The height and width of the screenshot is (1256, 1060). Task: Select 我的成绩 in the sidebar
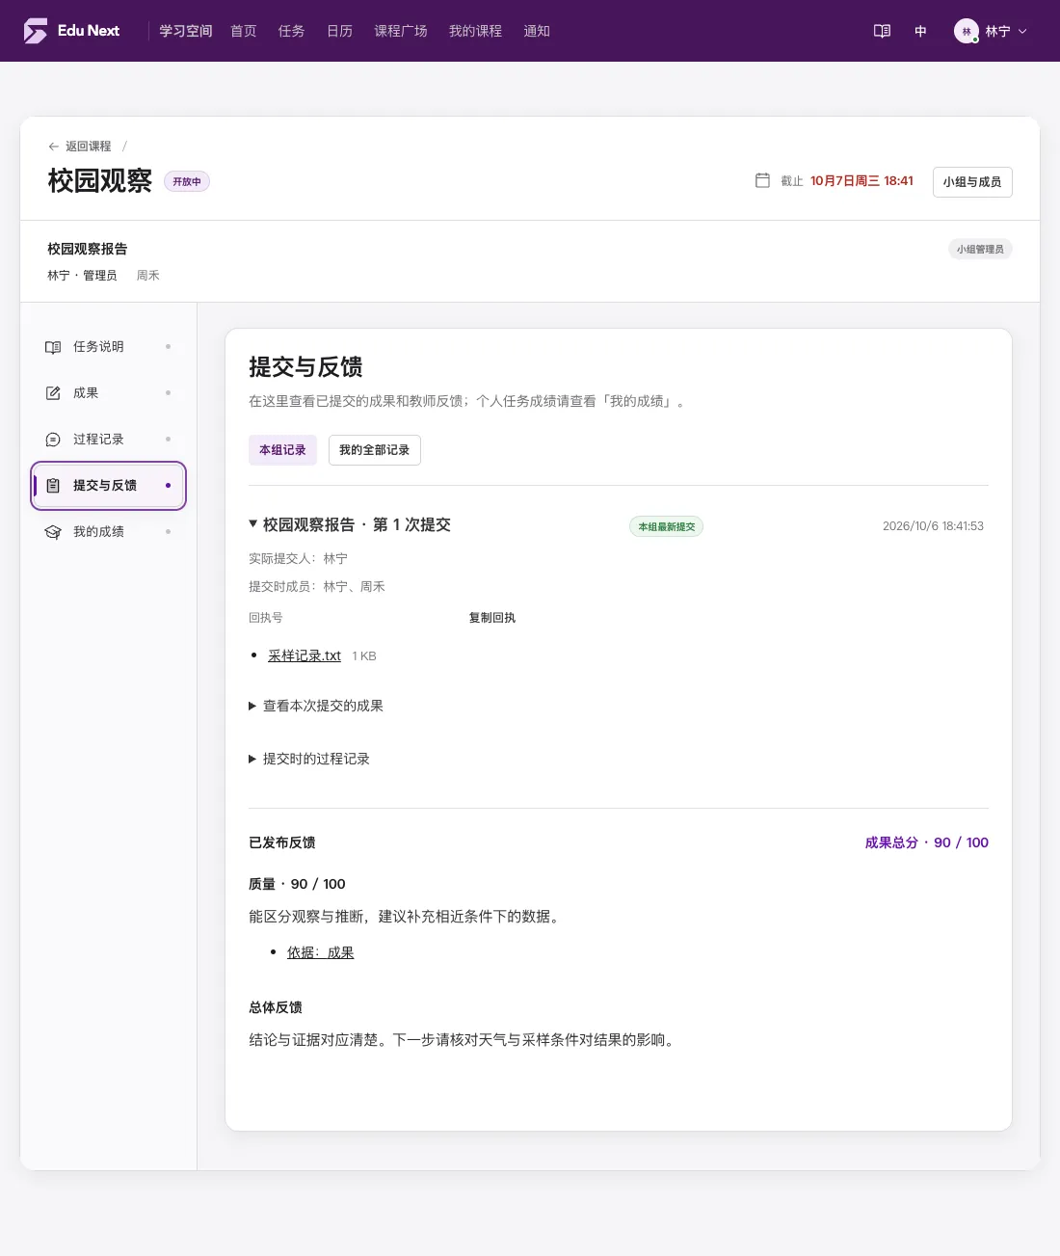click(108, 532)
